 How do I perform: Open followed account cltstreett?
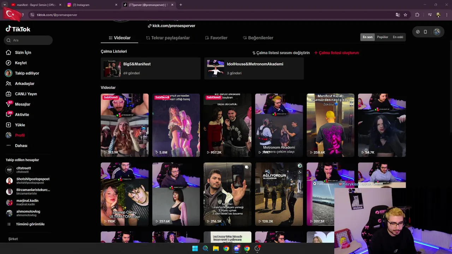24,170
